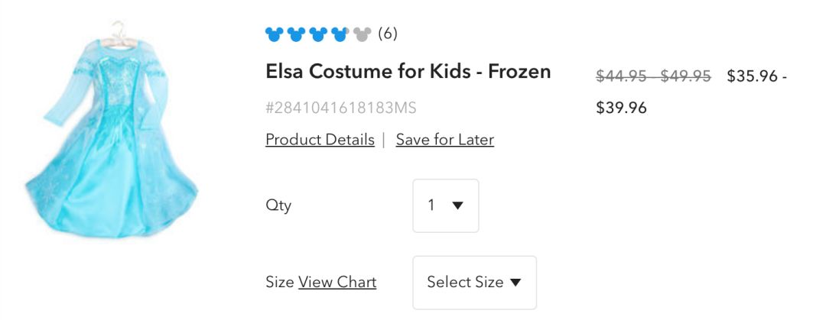This screenshot has height=320, width=826.
Task: Open the Qty dropdown box
Action: click(445, 205)
